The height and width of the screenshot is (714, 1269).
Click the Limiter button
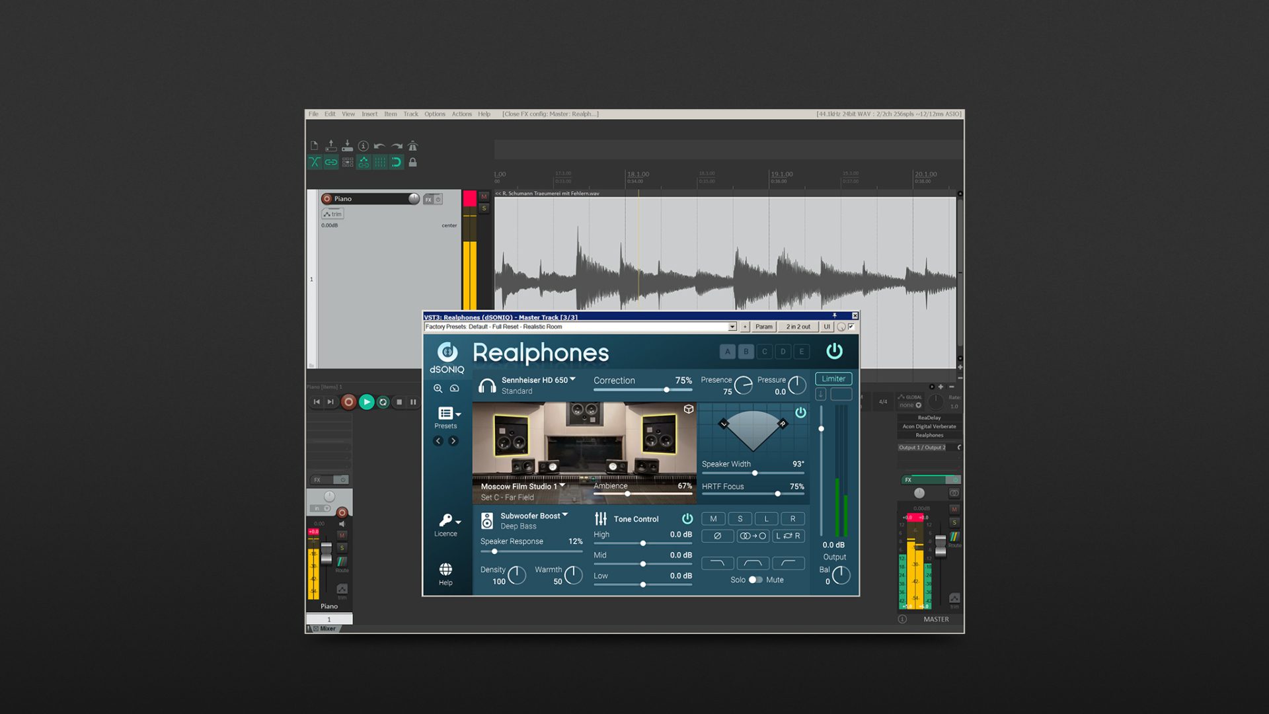tap(833, 379)
